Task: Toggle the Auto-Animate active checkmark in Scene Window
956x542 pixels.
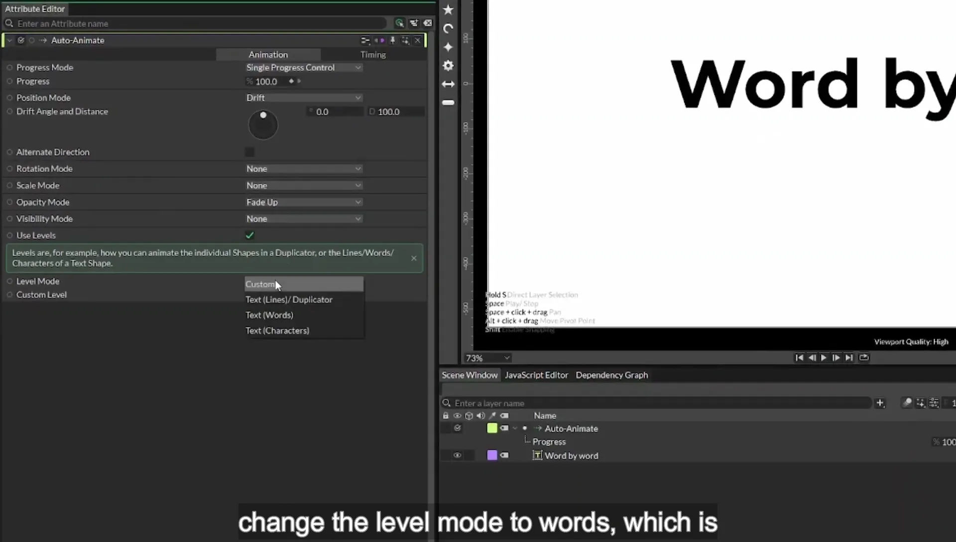Action: pyautogui.click(x=458, y=428)
